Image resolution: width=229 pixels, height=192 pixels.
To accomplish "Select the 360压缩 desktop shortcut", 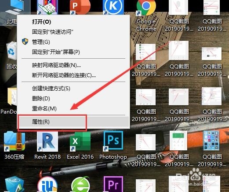I will pos(15,145).
